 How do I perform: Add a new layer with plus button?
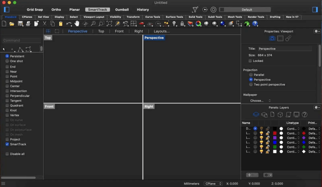click(249, 175)
